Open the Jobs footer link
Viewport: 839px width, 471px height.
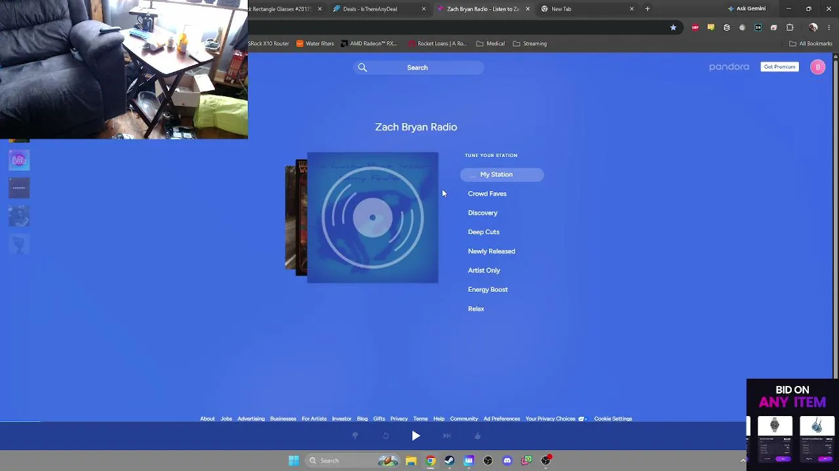pos(226,419)
